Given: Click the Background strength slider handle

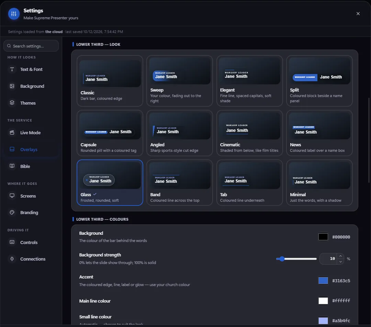Looking at the screenshot, I should click(282, 259).
